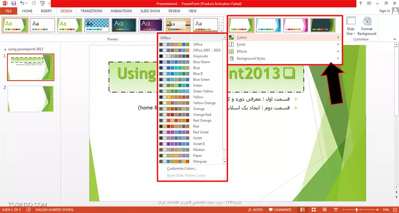
Task: Pick the Green Yellow color scheme
Action: point(190,91)
